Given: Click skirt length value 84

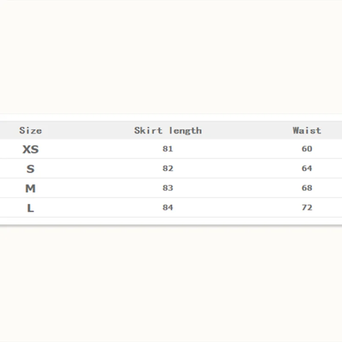Looking at the screenshot, I should coord(168,208).
